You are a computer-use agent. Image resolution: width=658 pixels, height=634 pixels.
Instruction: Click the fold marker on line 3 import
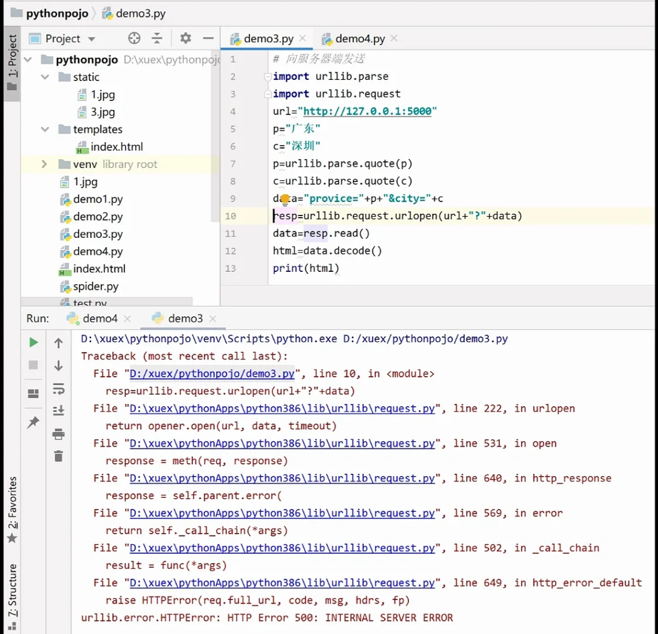268,94
